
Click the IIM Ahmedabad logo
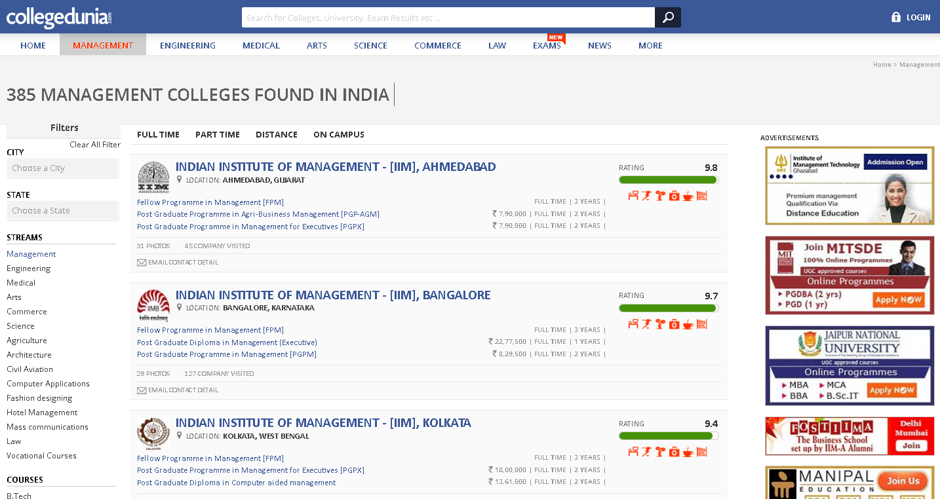click(153, 177)
